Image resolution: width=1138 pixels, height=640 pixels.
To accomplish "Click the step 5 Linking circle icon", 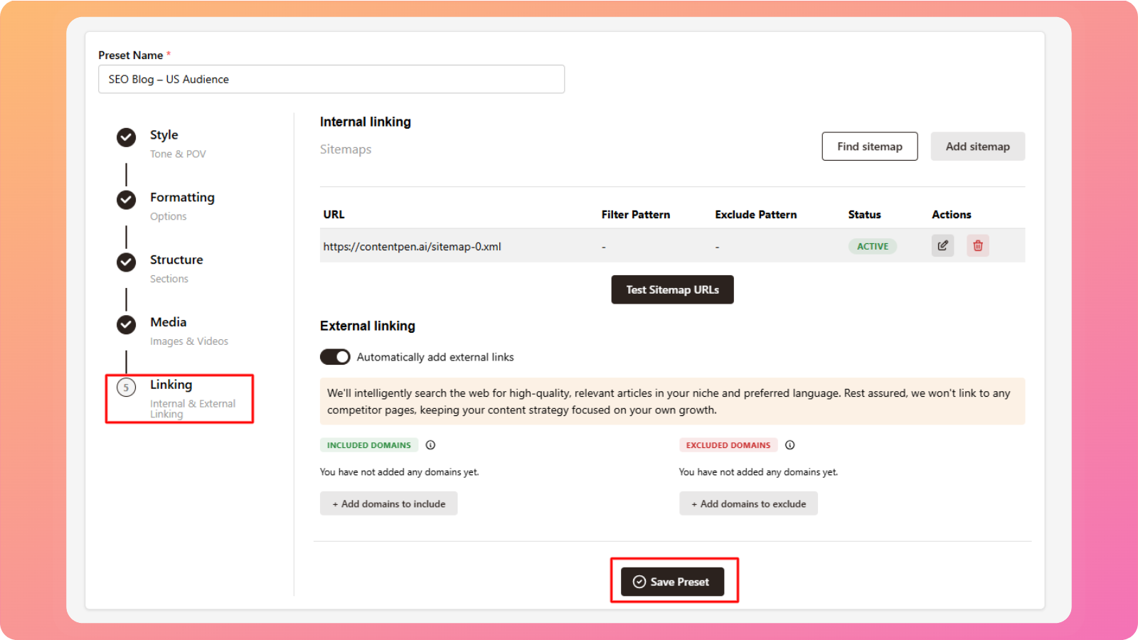I will tap(127, 388).
